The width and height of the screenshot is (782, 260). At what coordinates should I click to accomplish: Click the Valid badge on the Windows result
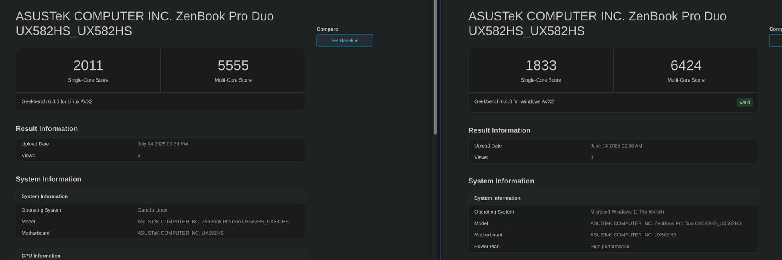745,102
